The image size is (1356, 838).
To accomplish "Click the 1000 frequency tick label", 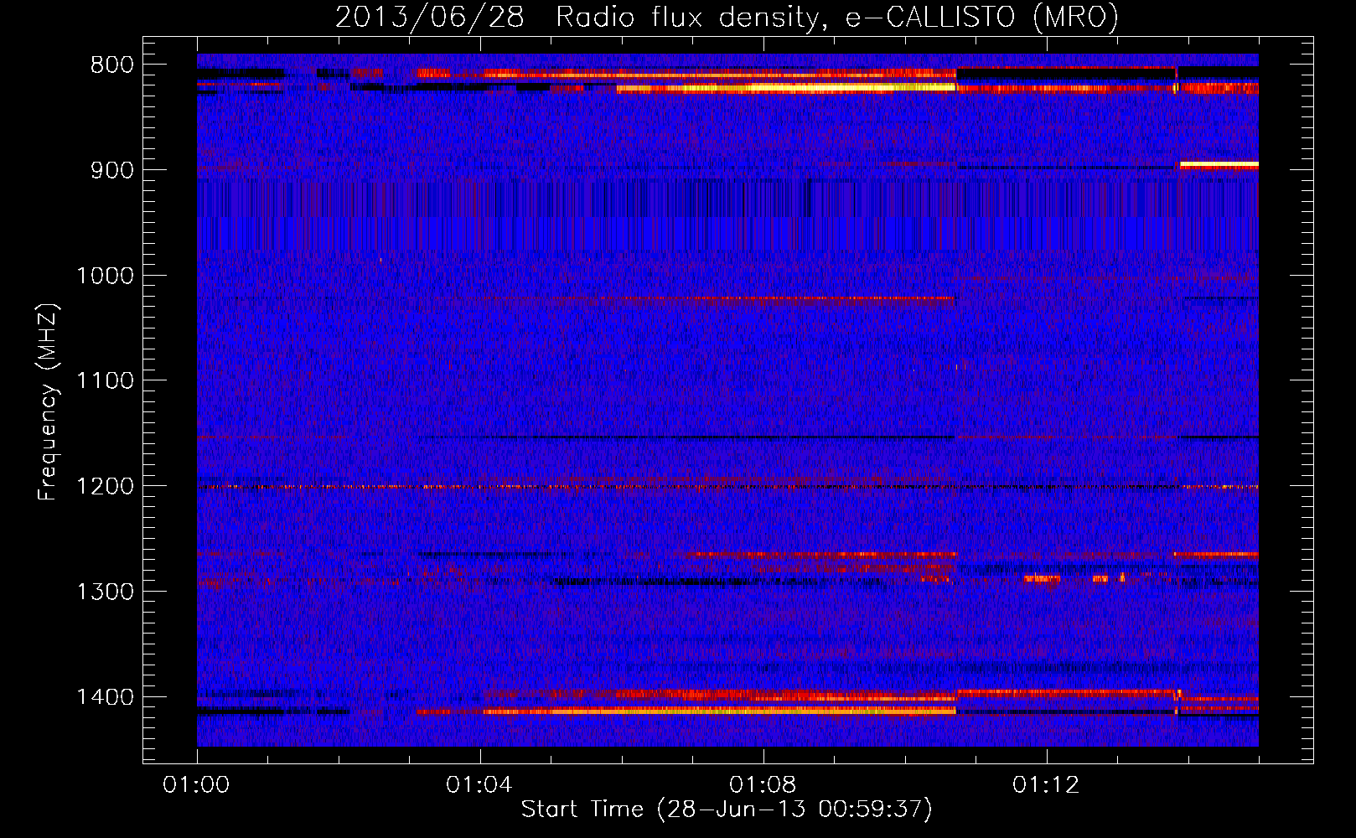I will 105,276.
